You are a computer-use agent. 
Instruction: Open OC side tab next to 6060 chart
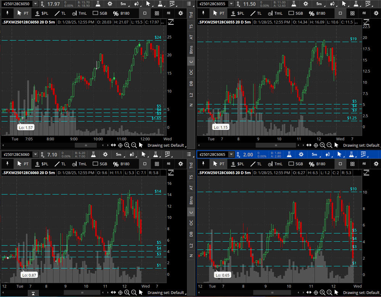pyautogui.click(x=191, y=222)
